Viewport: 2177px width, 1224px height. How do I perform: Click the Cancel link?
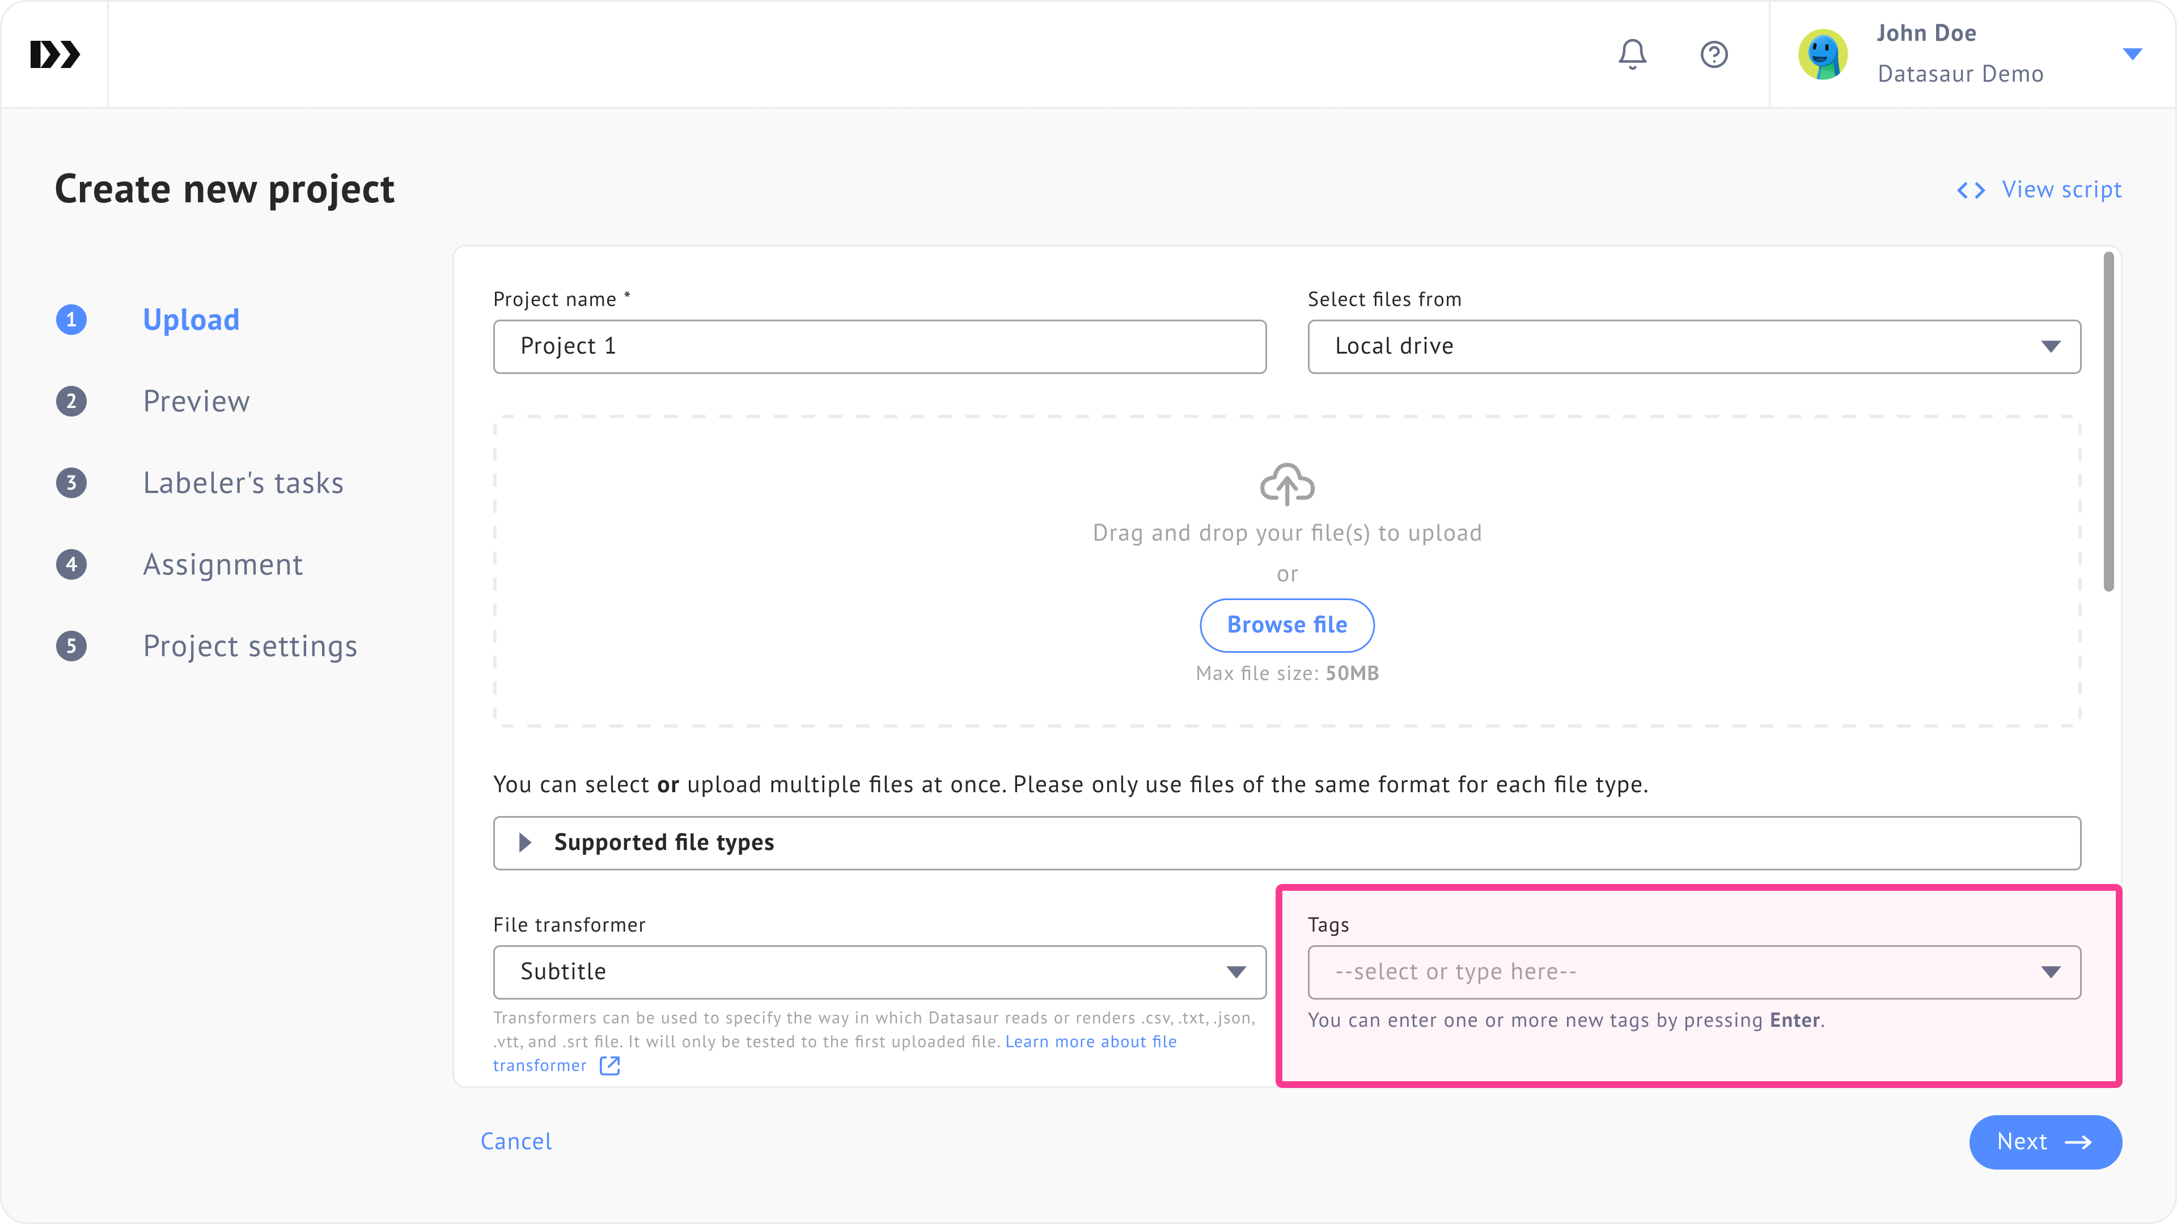(x=515, y=1141)
